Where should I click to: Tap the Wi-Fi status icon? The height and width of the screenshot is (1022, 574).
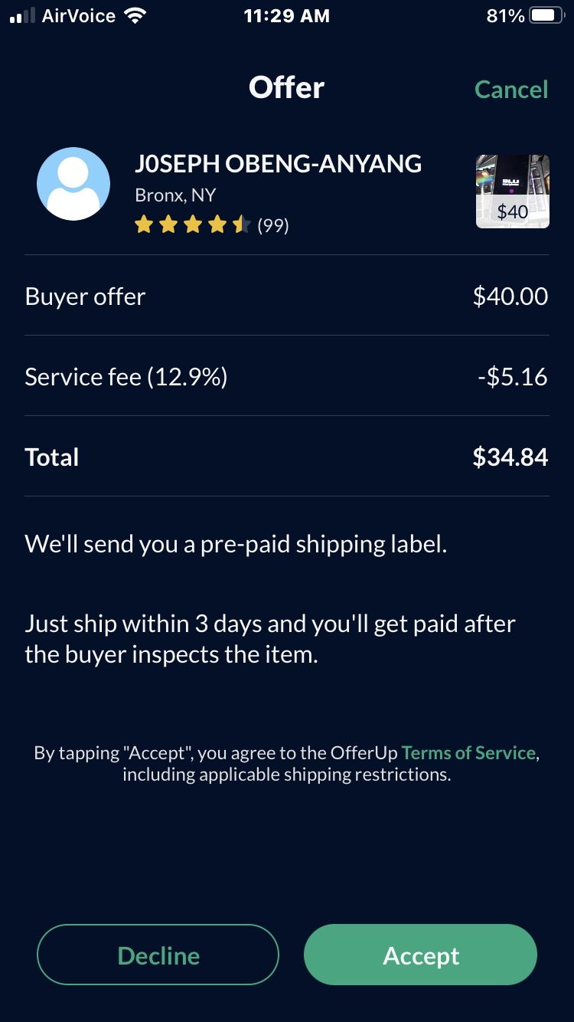135,16
